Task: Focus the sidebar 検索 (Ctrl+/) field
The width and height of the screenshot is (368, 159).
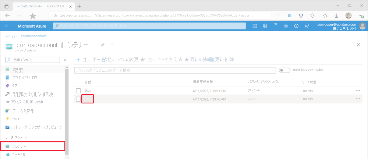Action: coord(33,60)
